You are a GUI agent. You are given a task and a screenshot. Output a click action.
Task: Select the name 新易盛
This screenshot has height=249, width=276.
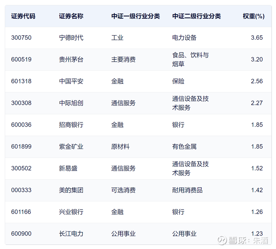pos(68,168)
